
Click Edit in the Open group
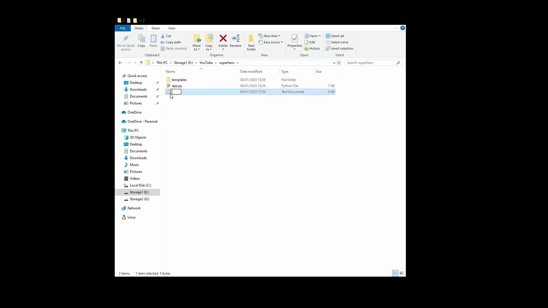pyautogui.click(x=310, y=42)
